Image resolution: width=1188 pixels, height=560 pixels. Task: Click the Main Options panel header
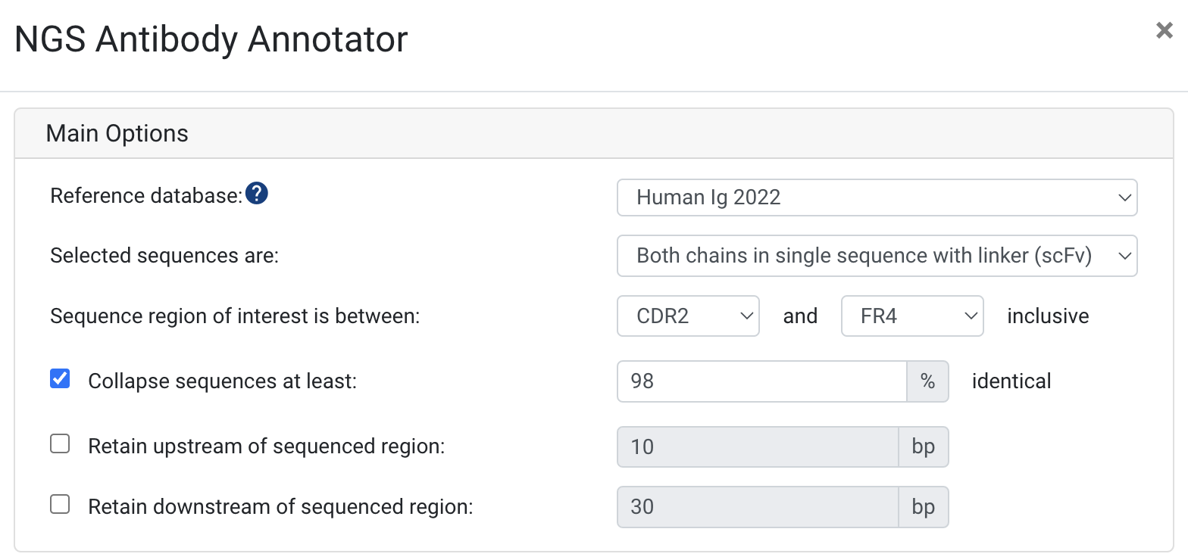point(594,134)
